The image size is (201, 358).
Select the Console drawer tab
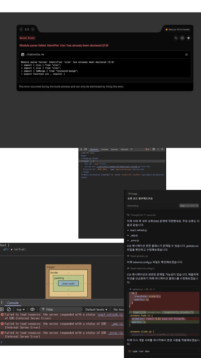pyautogui.click(x=13, y=303)
